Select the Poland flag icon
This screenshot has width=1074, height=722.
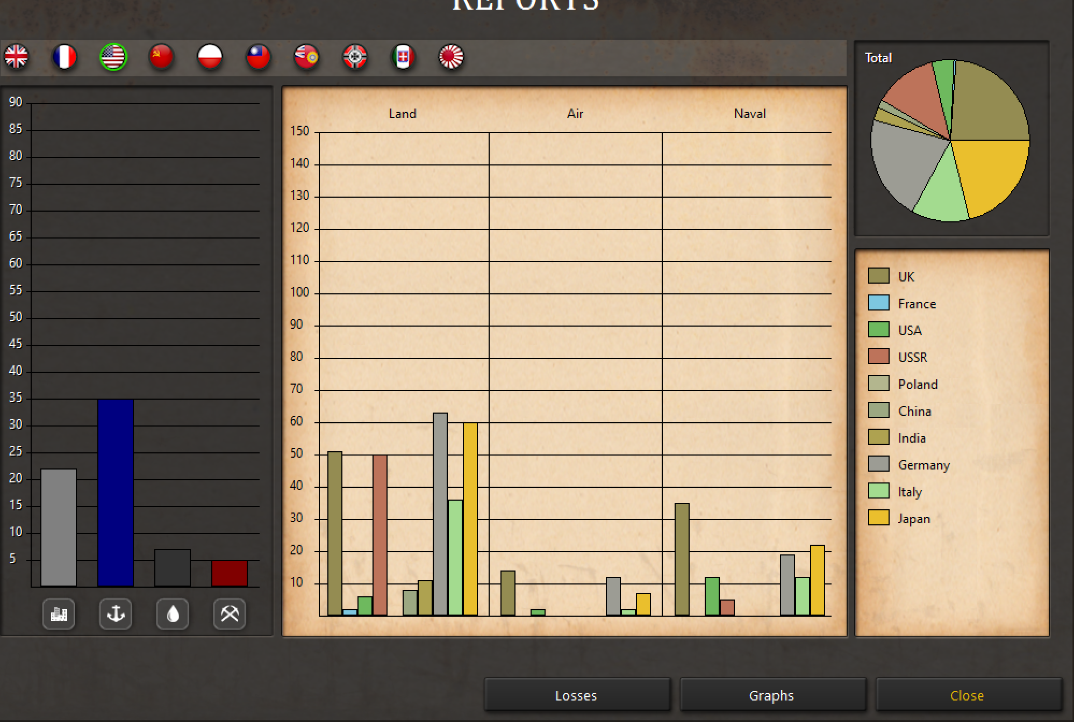point(210,56)
